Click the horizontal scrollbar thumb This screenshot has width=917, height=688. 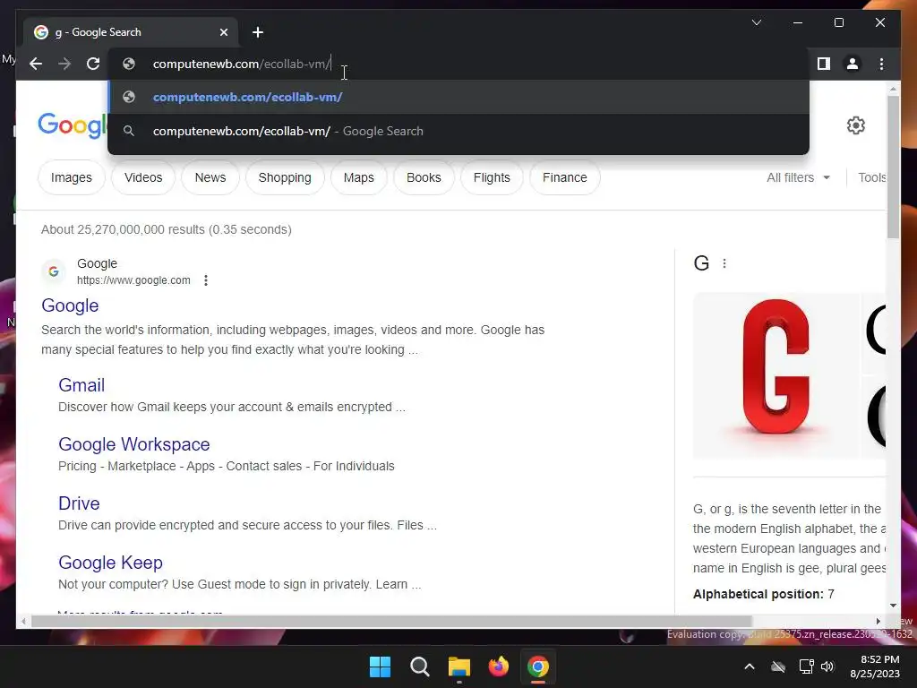[x=391, y=622]
